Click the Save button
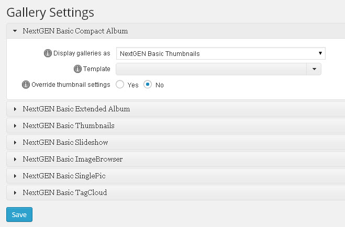 [19, 214]
